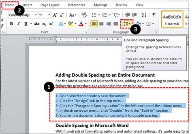Open the Font dialog launcher
This screenshot has width=192, height=134.
86,32
